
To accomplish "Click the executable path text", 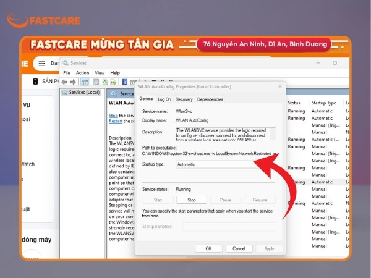I will [209, 154].
